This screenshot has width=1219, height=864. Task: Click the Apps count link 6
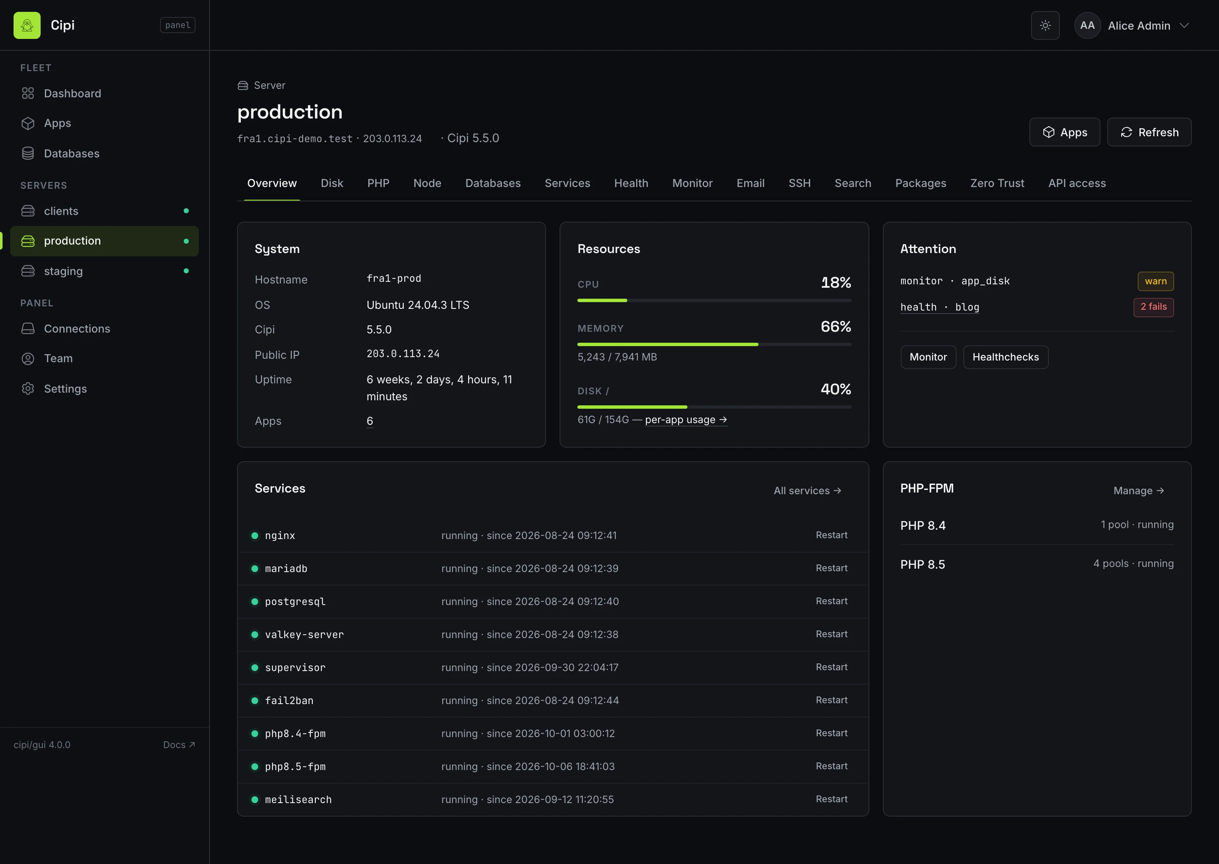click(370, 421)
